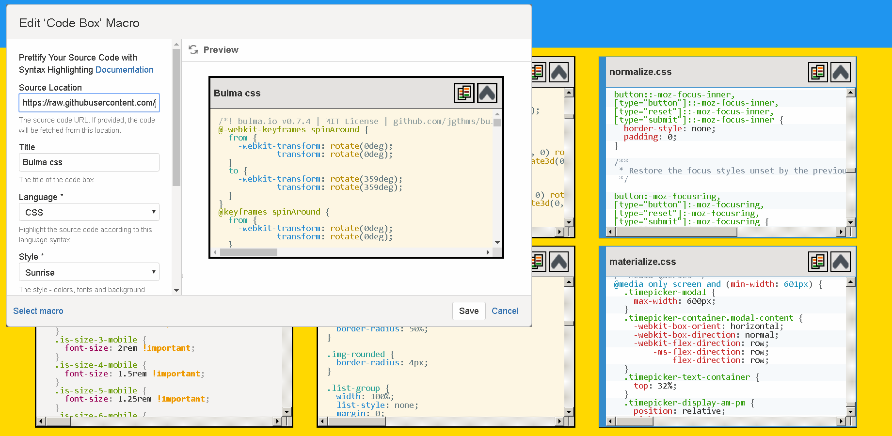Collapse the code box left of normalize.css
Image resolution: width=892 pixels, height=436 pixels.
(559, 73)
